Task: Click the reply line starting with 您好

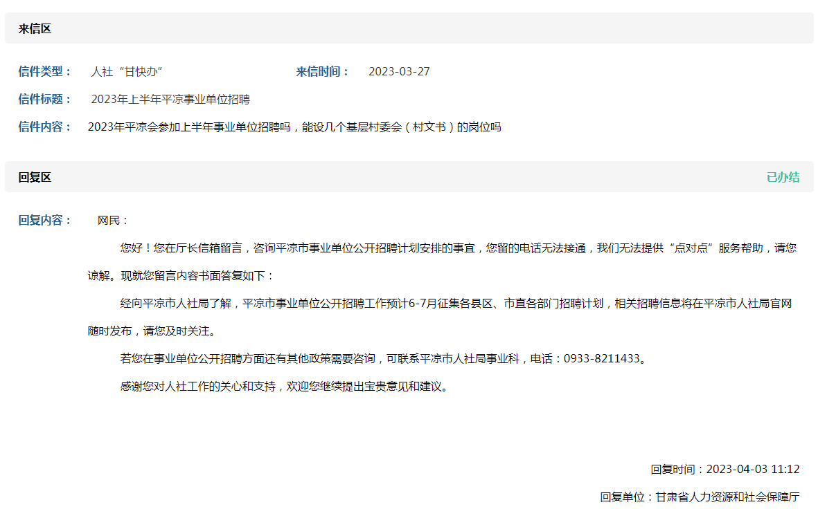Action: [x=457, y=248]
